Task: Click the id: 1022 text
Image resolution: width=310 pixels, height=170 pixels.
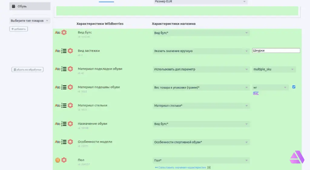Action: [x=82, y=92]
